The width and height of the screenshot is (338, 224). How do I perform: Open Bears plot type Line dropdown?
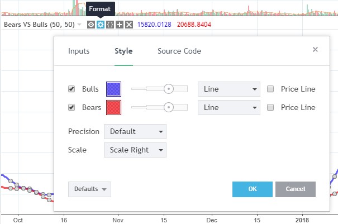click(x=229, y=107)
